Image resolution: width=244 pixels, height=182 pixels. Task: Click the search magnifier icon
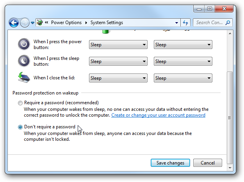228,23
